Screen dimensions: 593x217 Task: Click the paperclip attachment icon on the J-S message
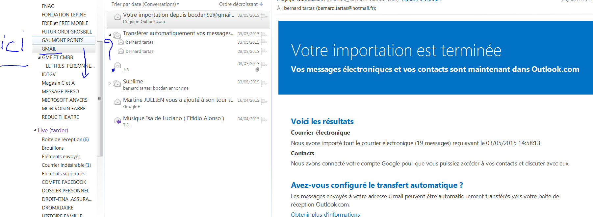(x=257, y=70)
